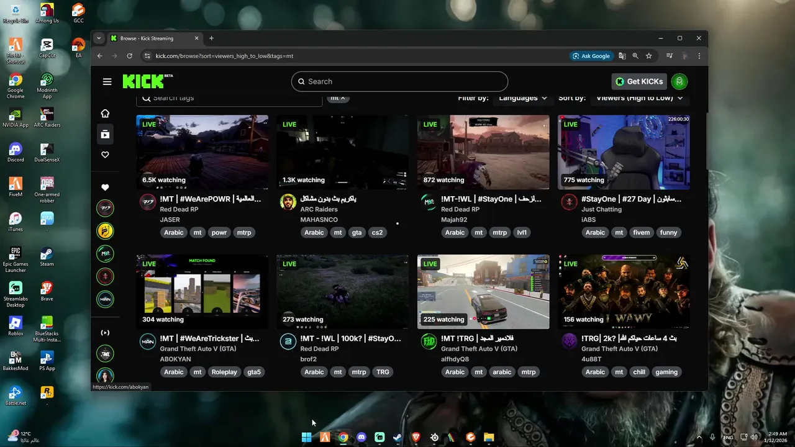Image resolution: width=795 pixels, height=447 pixels.
Task: Open the ABOKYAN channel name link
Action: point(175,359)
